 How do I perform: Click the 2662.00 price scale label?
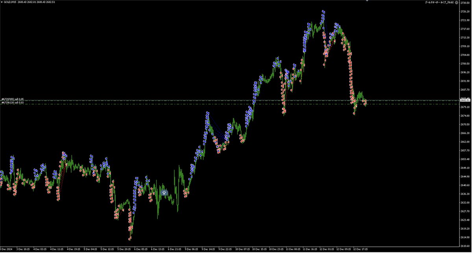coord(466,142)
